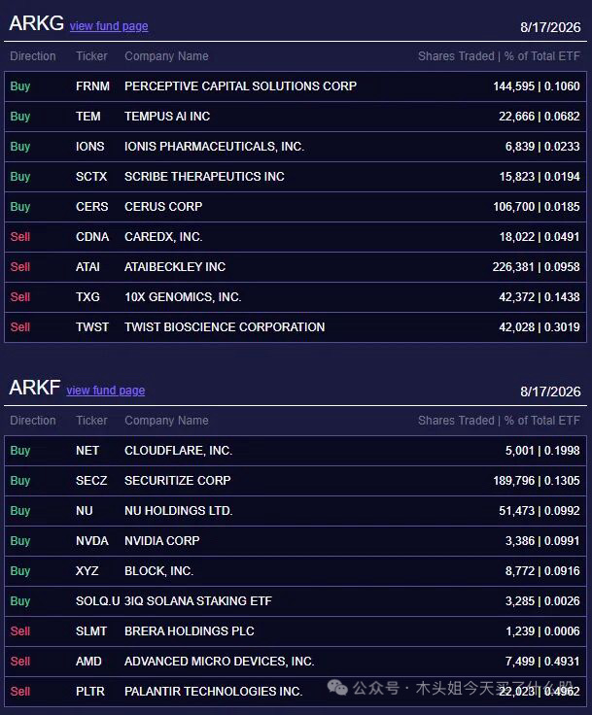Click the ARKG Ticker column header
The image size is (592, 715).
pyautogui.click(x=91, y=56)
